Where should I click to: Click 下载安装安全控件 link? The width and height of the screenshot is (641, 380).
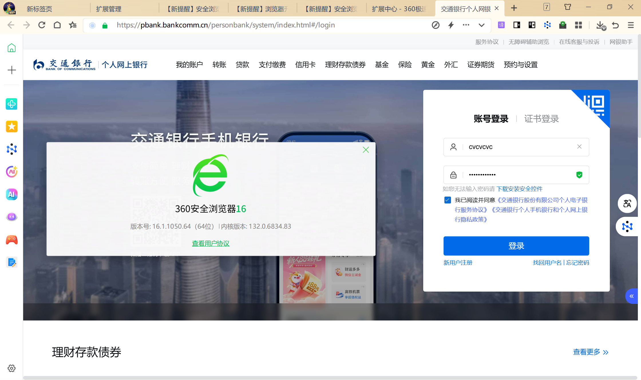coord(520,189)
